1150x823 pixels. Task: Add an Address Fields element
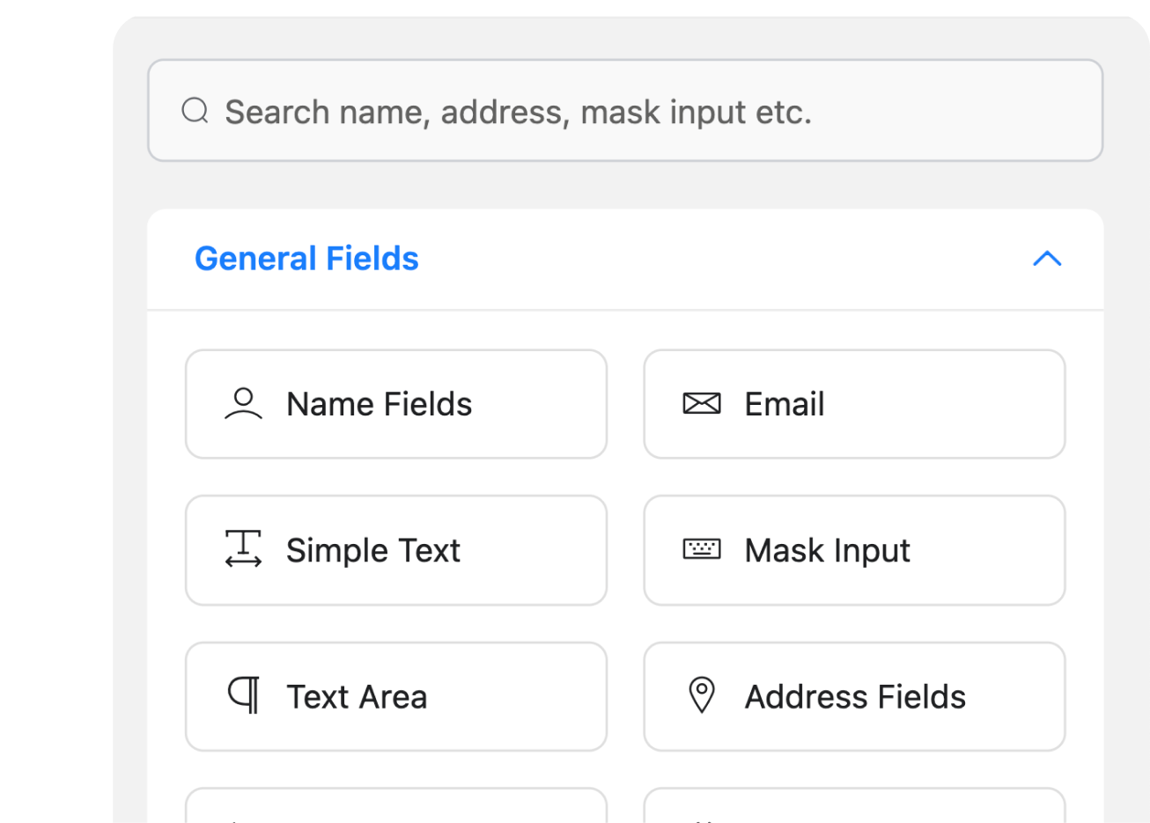[853, 696]
